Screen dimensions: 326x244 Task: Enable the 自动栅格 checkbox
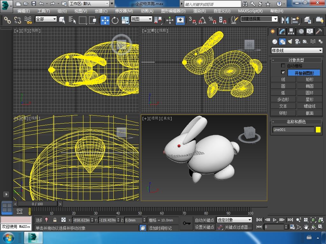[283, 66]
